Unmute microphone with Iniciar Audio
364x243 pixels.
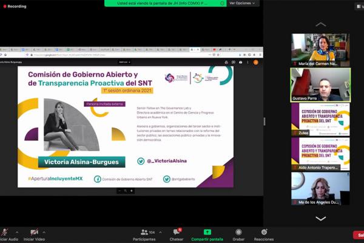(x=8, y=235)
